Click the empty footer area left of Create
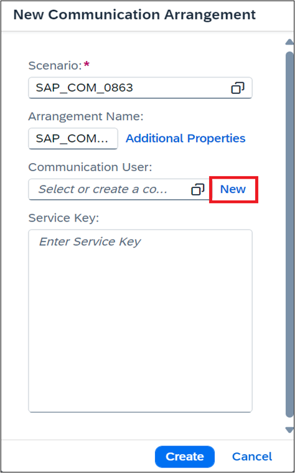 (x=78, y=457)
